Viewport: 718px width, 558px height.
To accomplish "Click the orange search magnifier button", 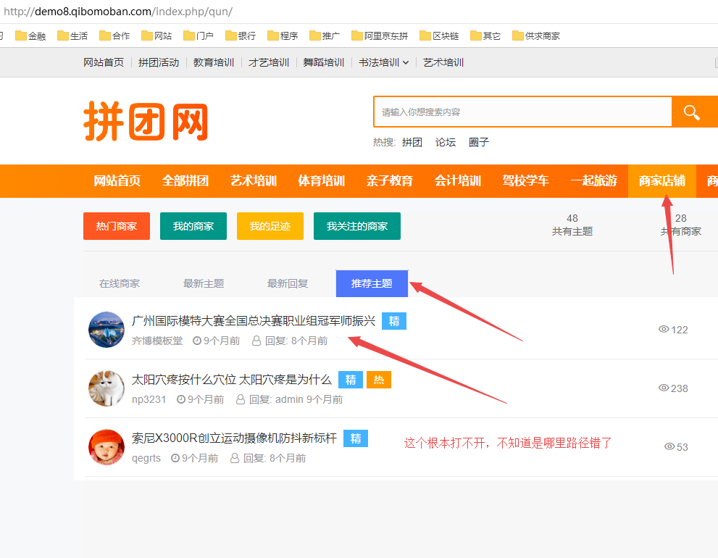I will 693,112.
